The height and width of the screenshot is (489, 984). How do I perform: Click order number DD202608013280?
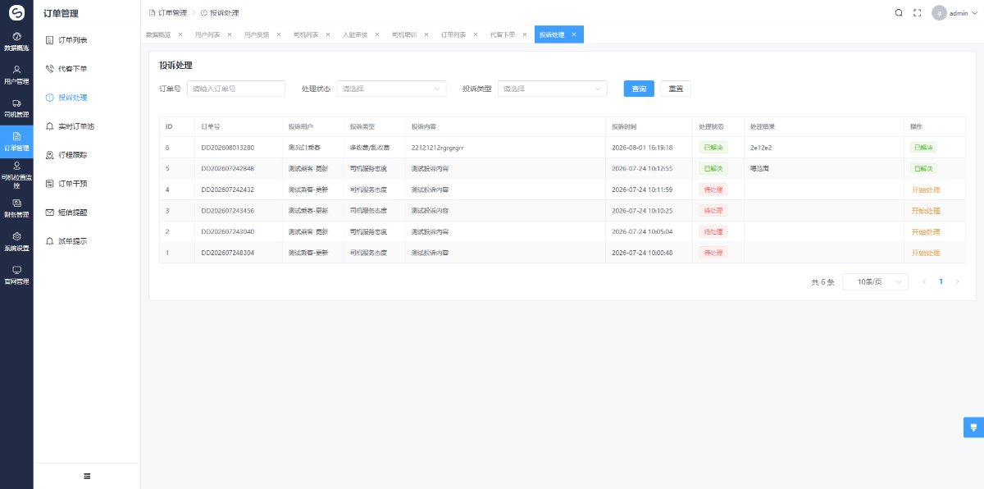pos(228,148)
